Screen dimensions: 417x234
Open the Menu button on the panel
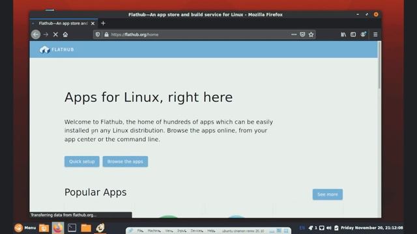click(25, 227)
